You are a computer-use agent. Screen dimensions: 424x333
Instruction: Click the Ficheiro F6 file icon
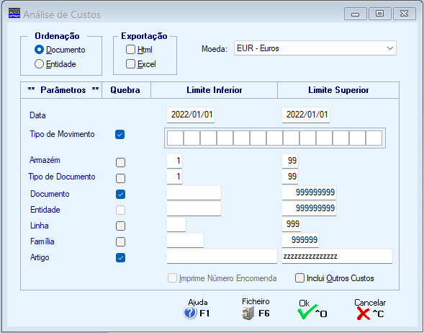[248, 314]
